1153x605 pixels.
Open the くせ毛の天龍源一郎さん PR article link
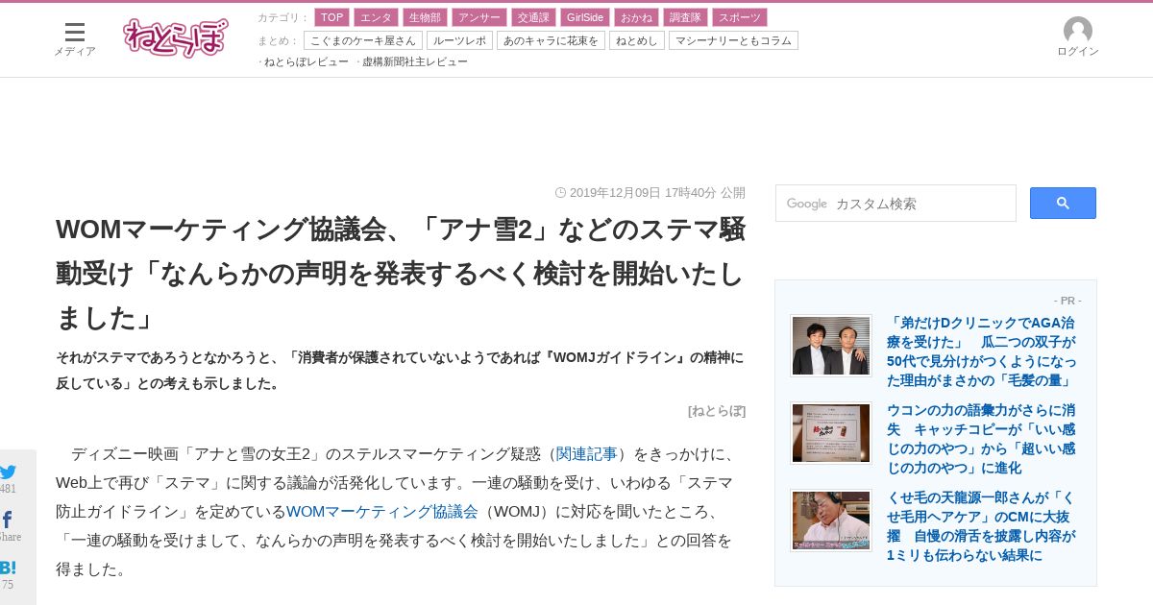[982, 526]
